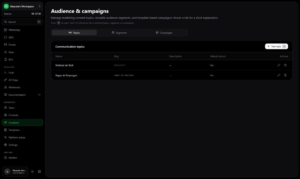Viewport: 300px width, 179px height.
Task: Select the Topics tab
Action: (x=74, y=33)
